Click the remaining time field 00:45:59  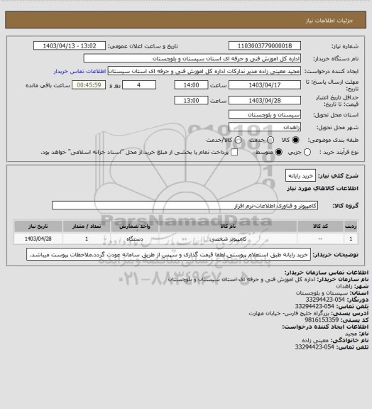tap(89, 85)
